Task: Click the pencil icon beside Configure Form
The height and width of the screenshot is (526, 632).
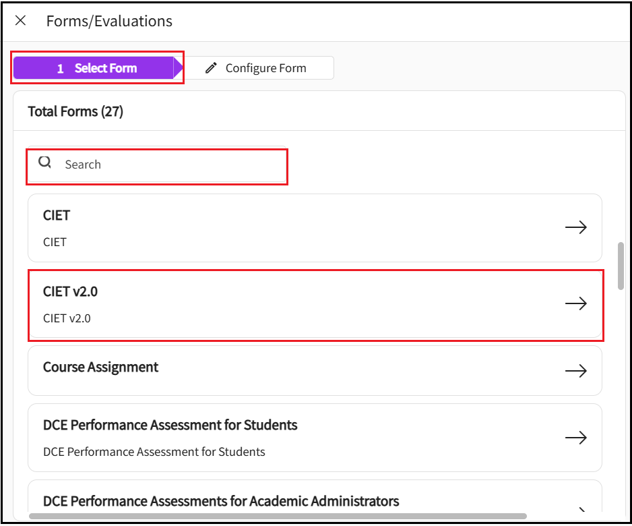Action: coord(212,68)
